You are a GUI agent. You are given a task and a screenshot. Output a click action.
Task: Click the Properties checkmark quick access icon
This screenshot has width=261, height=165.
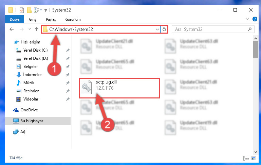22,10
